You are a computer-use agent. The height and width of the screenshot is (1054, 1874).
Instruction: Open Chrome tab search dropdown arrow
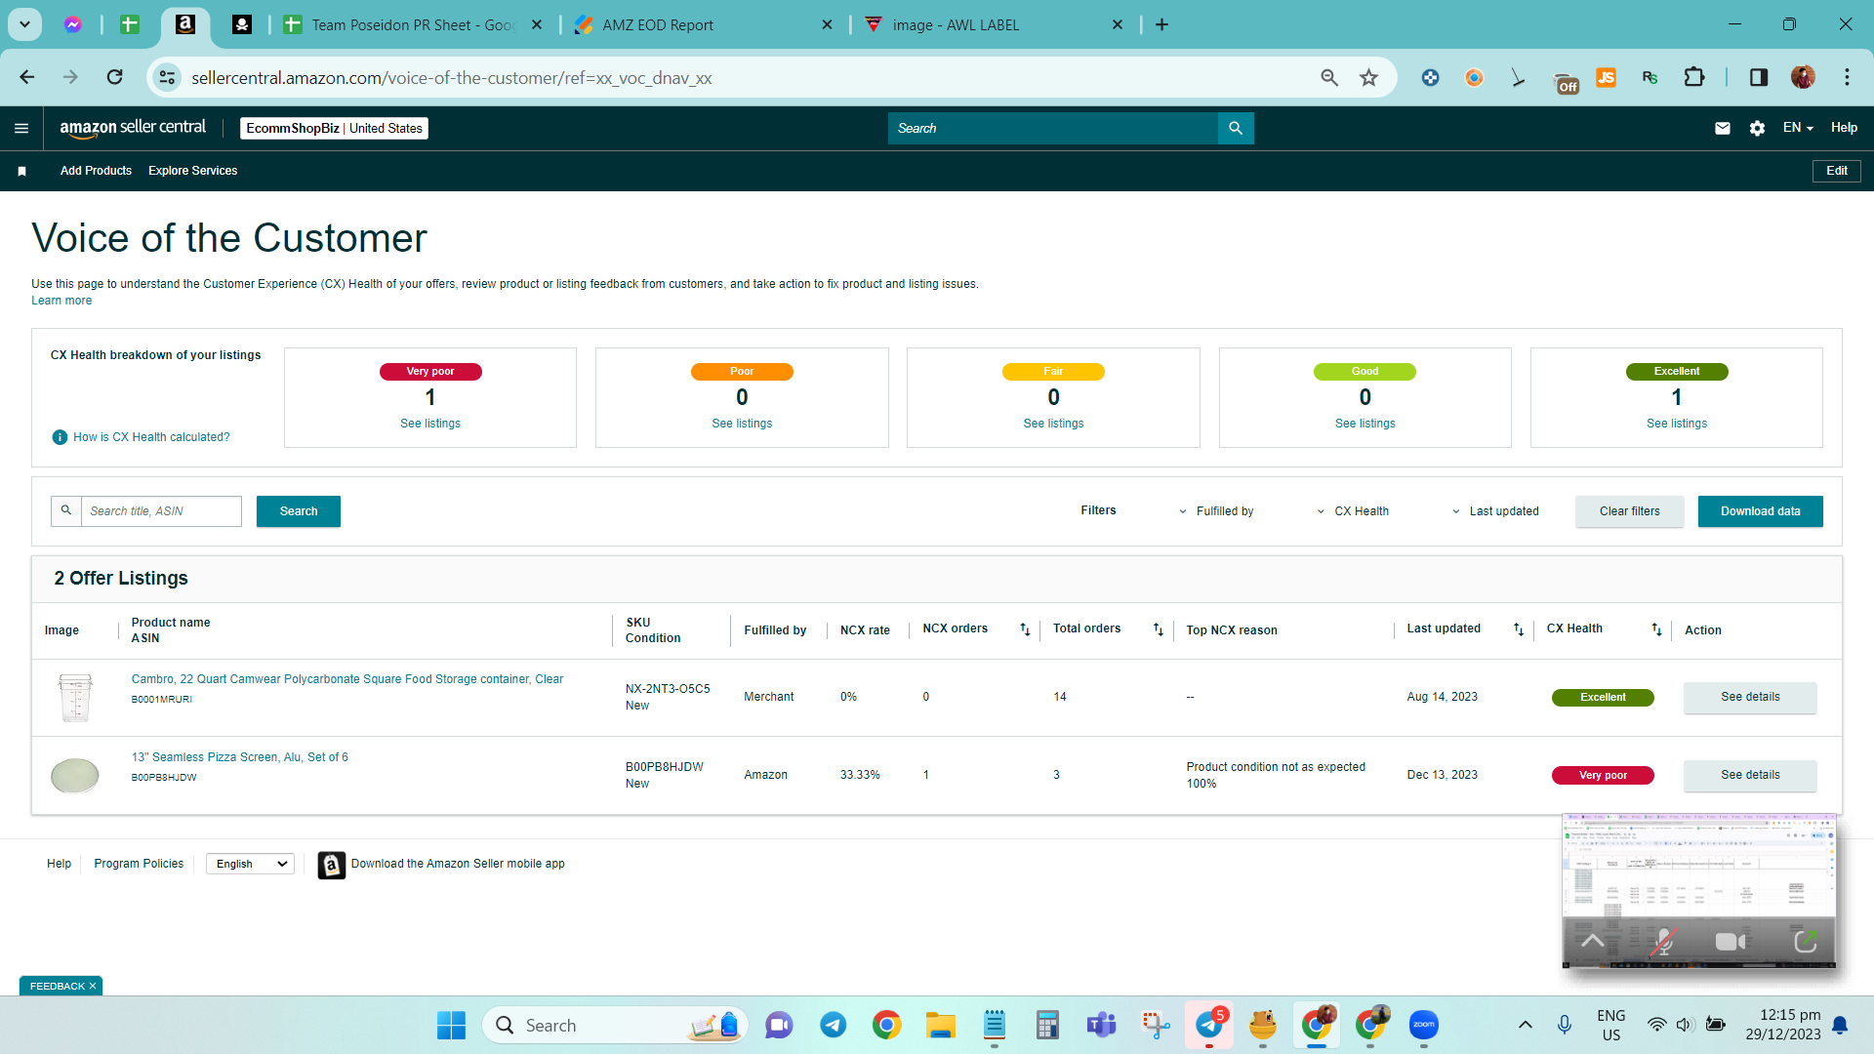click(25, 24)
